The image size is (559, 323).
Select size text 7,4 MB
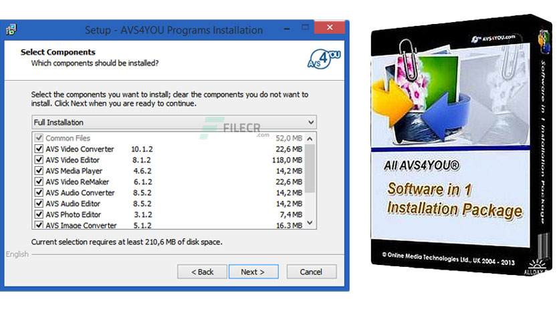pyautogui.click(x=291, y=214)
